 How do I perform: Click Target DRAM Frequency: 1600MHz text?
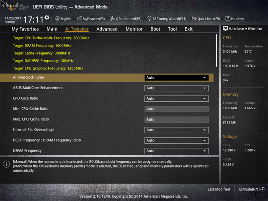tap(42, 46)
